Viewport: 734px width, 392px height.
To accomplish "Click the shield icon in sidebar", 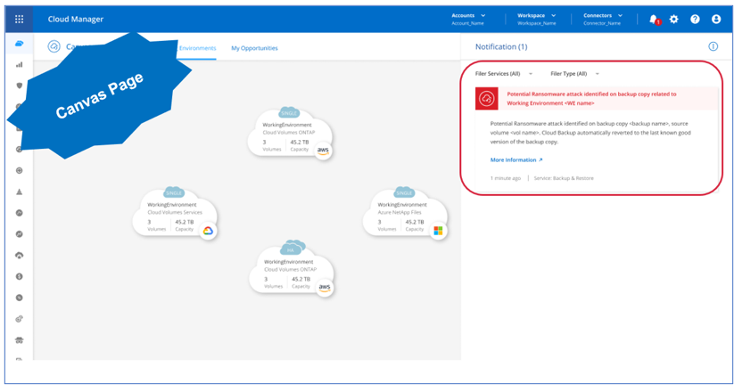I will [x=19, y=86].
